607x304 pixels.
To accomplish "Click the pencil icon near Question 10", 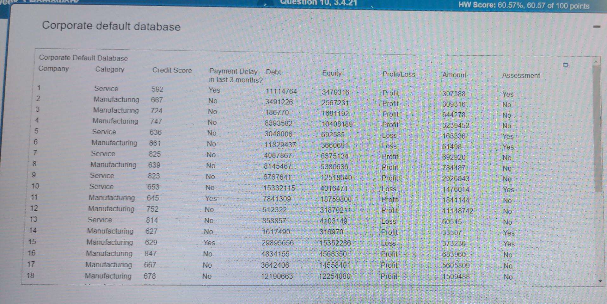I will pos(265,5).
